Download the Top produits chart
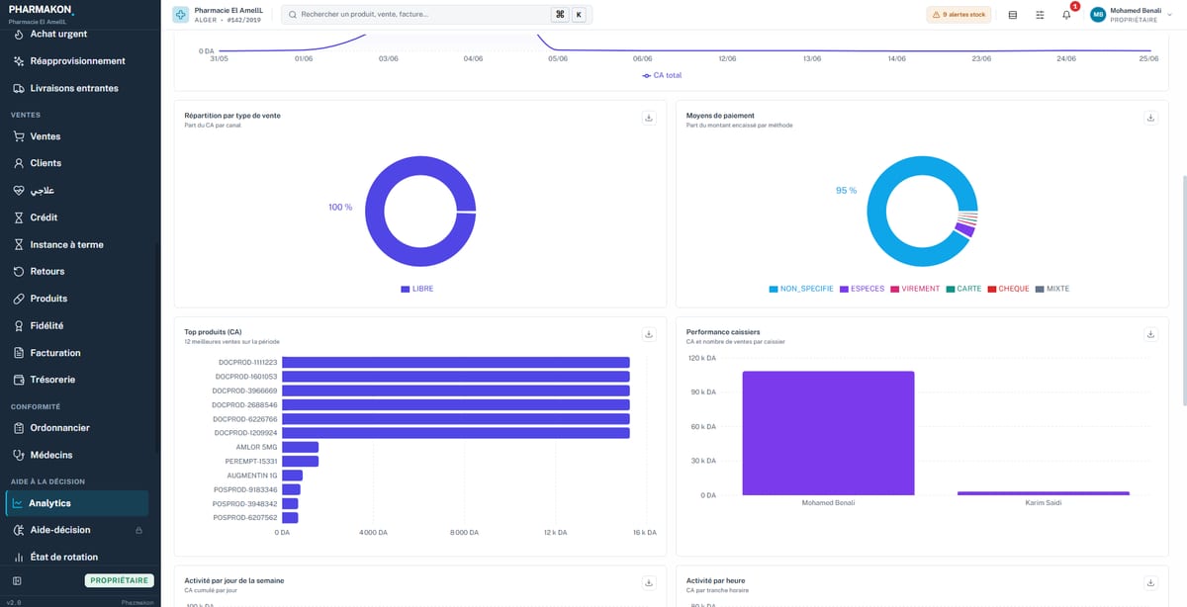This screenshot has height=607, width=1187. (649, 334)
